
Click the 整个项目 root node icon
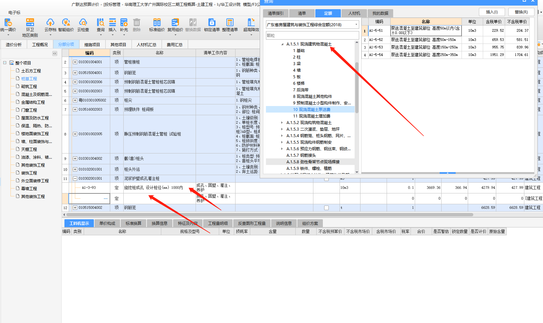11,63
